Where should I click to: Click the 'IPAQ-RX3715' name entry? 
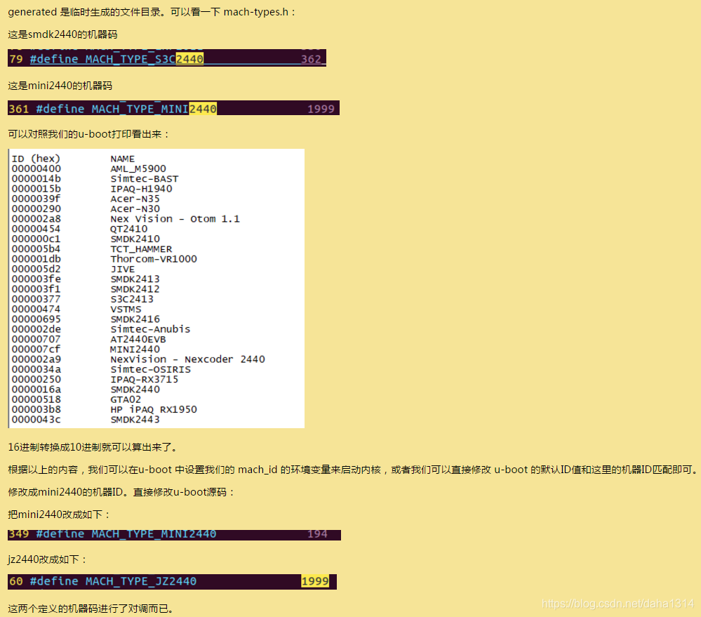[145, 379]
